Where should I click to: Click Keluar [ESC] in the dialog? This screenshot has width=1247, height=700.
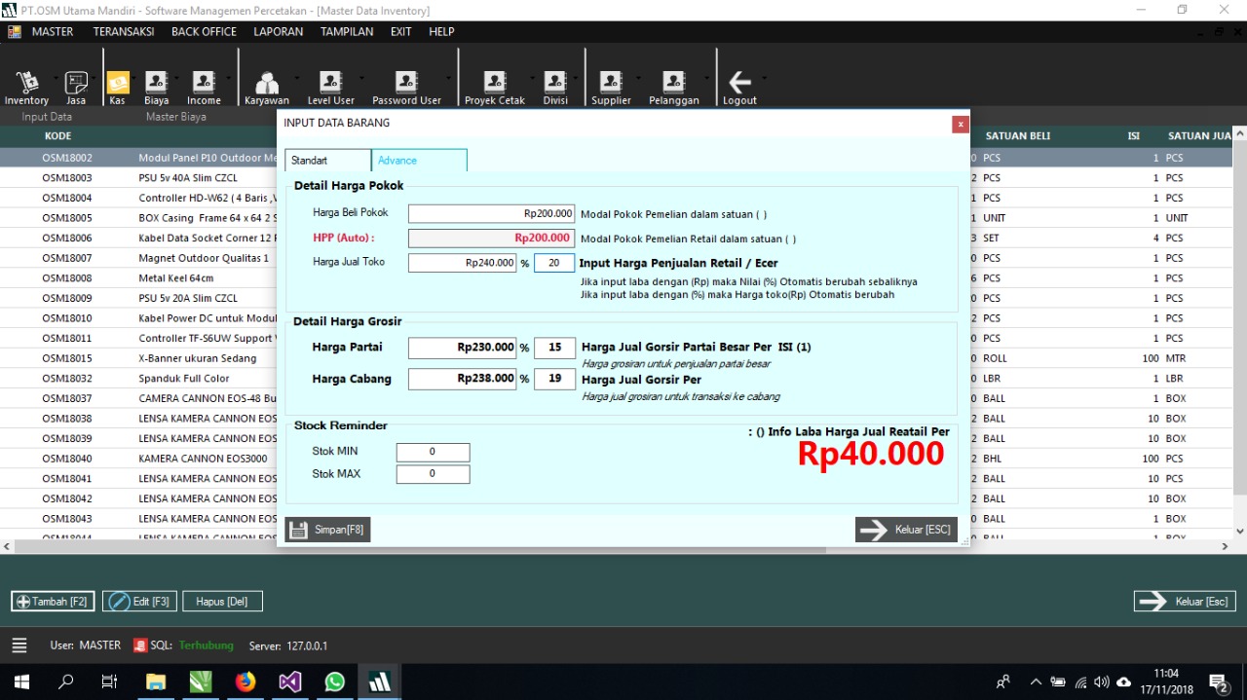pyautogui.click(x=906, y=530)
